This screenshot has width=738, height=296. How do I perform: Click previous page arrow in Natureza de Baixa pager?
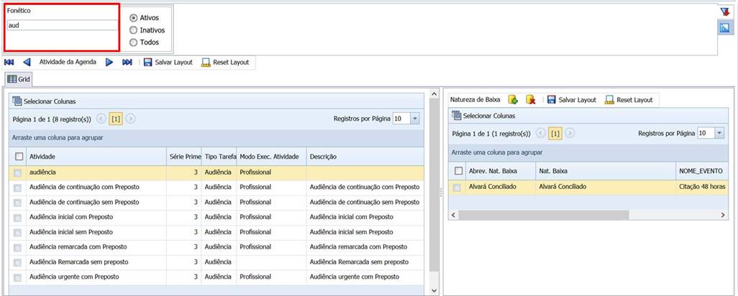pyautogui.click(x=540, y=134)
